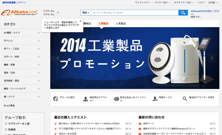
Task: Show the next banner slide
Action: pos(212,58)
